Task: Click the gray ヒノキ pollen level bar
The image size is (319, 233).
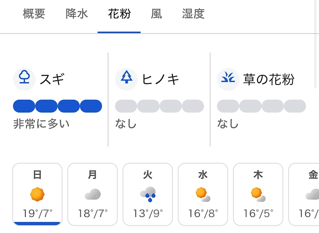Action: pyautogui.click(x=159, y=106)
